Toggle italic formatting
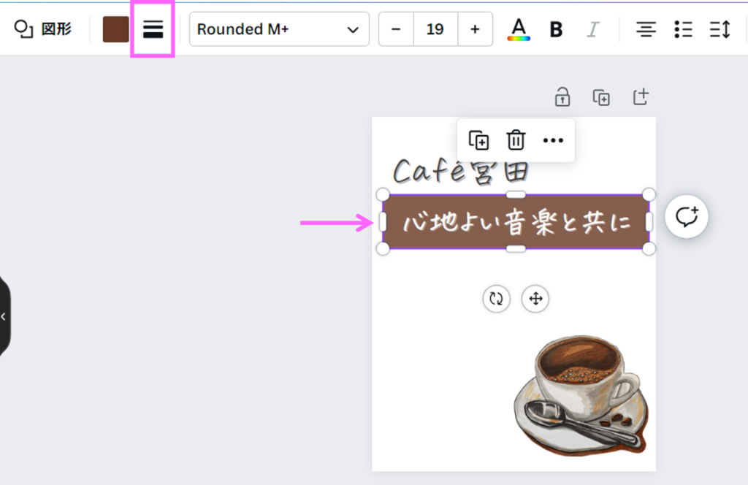The image size is (748, 485). coord(593,29)
